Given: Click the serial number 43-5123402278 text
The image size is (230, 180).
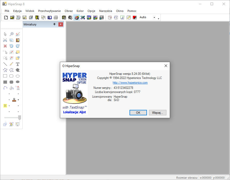Looking at the screenshot, I should point(123,88).
